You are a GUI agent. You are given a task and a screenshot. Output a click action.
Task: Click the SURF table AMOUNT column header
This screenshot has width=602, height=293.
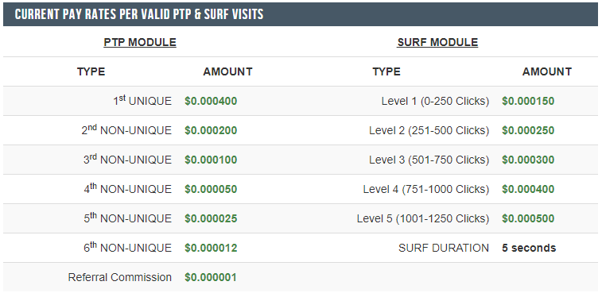click(x=547, y=71)
